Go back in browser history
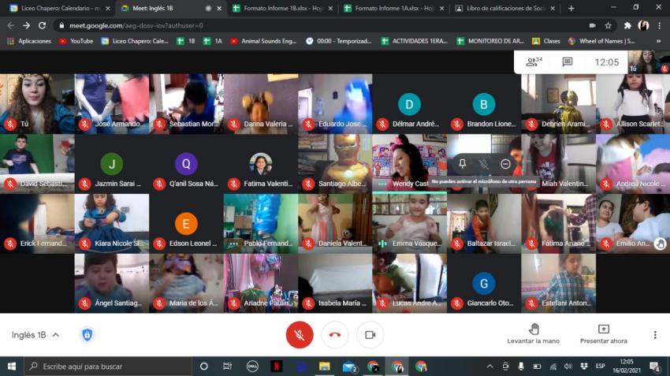 (11, 26)
